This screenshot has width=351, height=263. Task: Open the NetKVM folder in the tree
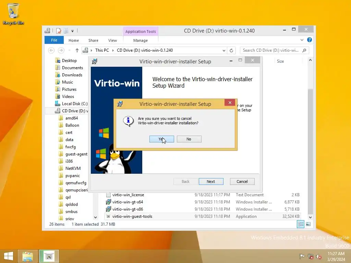73,168
